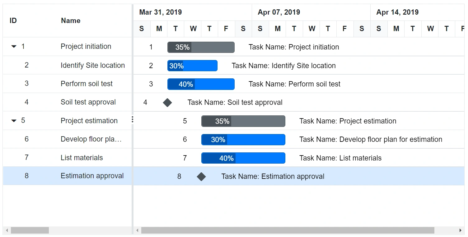The width and height of the screenshot is (468, 237).
Task: Select the List materials 40% taskbar
Action: coord(243,158)
